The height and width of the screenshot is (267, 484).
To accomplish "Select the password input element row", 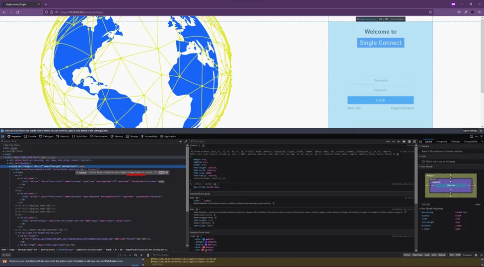I will [93, 196].
